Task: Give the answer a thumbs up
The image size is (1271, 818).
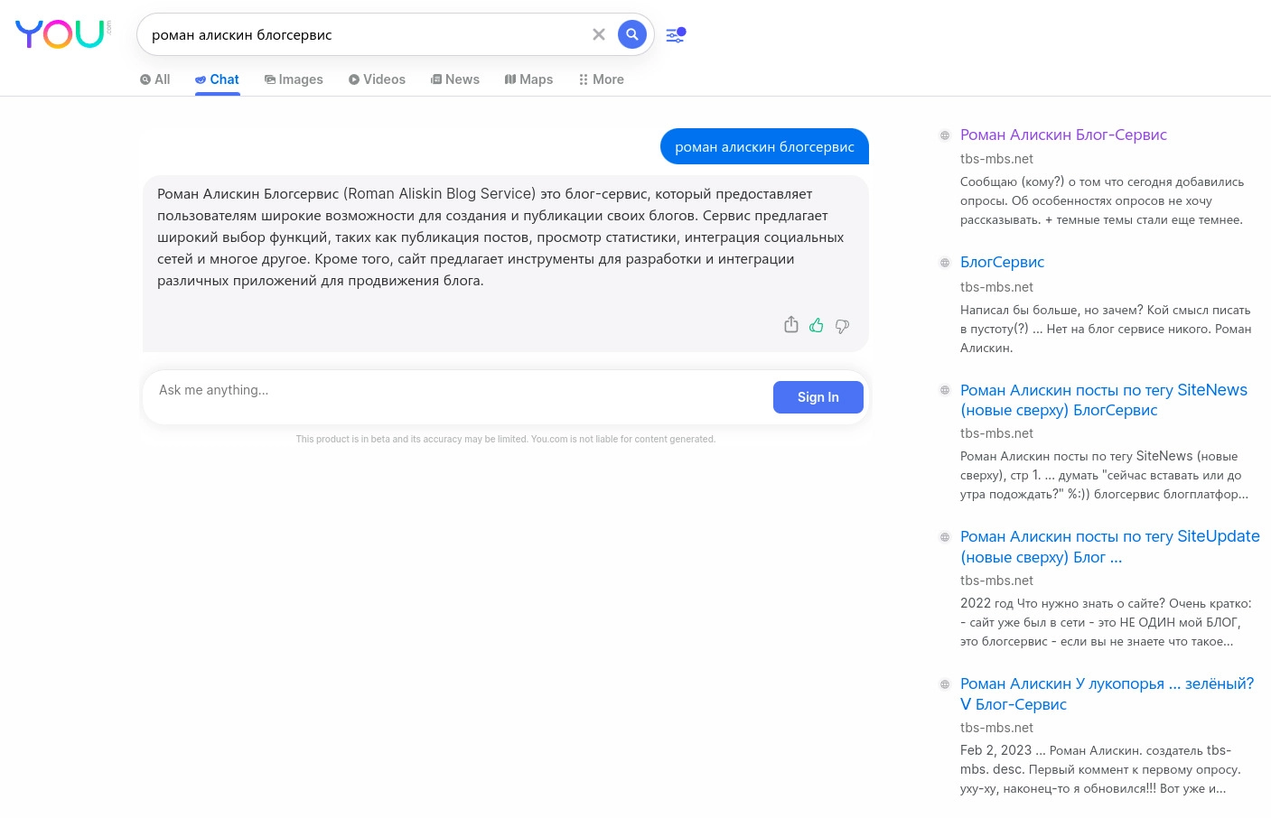Action: pyautogui.click(x=817, y=325)
